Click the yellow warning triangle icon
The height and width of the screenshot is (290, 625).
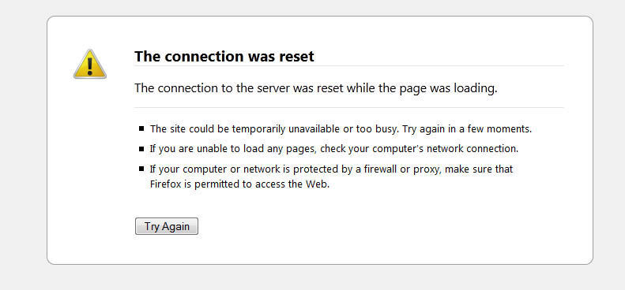(x=90, y=64)
